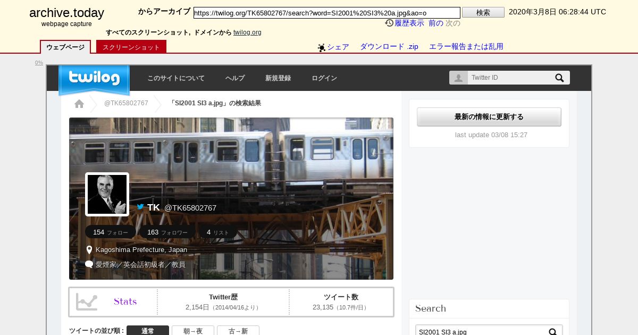The image size is (638, 335).
Task: Go to 前の archived snapshot
Action: coord(436,23)
